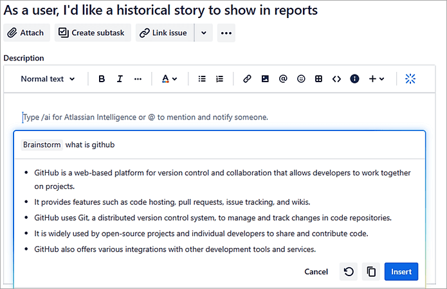The height and width of the screenshot is (289, 447).
Task: Open the Normal text style dropdown
Action: [x=48, y=79]
